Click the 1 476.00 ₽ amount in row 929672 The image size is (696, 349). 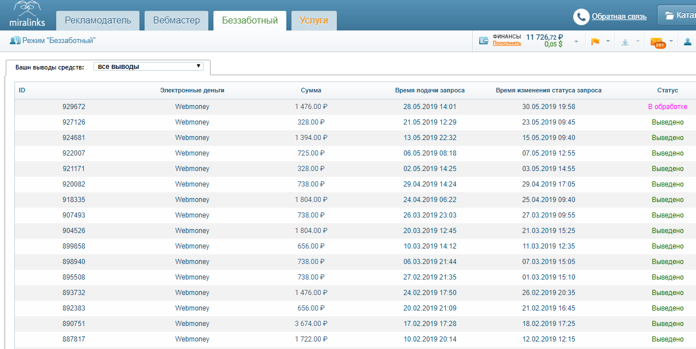[x=311, y=107]
